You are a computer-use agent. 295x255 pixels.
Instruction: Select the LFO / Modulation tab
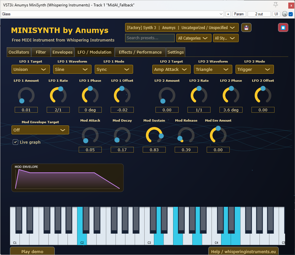(x=94, y=52)
